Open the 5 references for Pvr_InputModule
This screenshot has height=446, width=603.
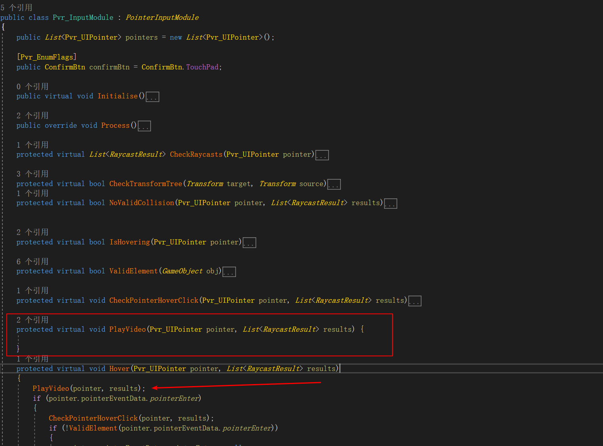click(16, 7)
